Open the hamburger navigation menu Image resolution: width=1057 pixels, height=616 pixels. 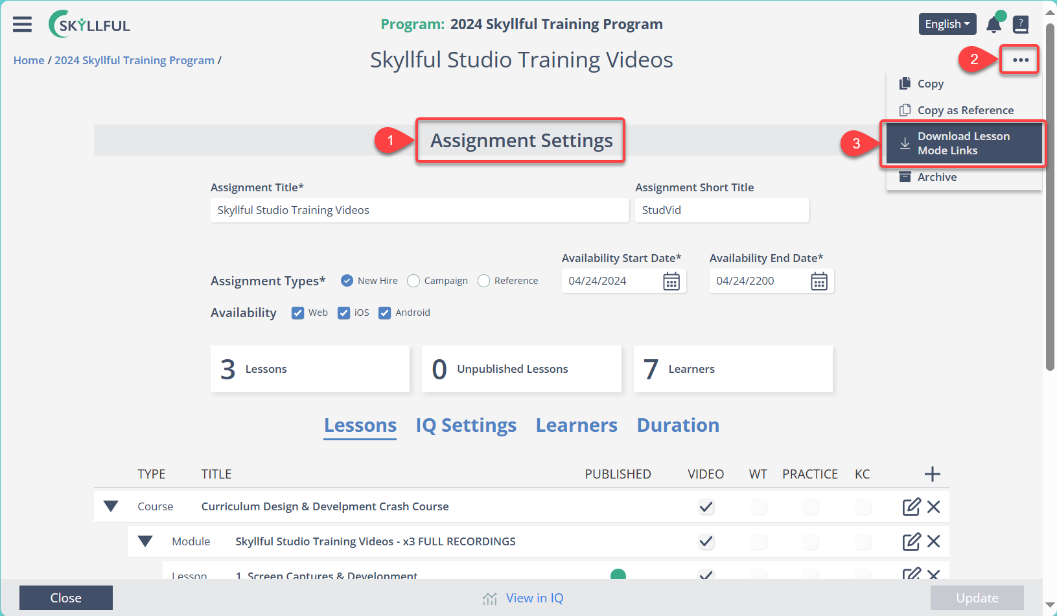(22, 25)
